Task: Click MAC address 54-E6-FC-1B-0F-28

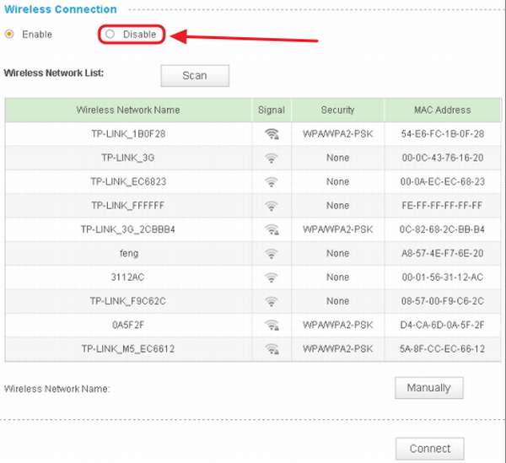Action: [x=443, y=133]
